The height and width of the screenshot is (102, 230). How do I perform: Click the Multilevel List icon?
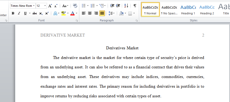point(102,6)
